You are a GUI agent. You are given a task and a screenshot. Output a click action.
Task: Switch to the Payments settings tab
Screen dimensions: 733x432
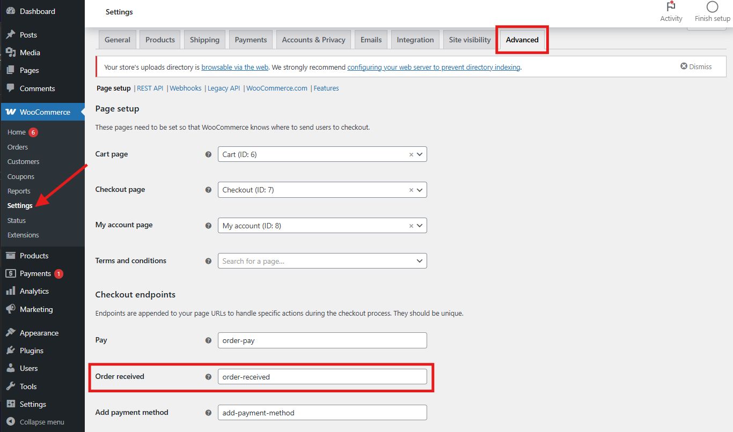pos(251,40)
